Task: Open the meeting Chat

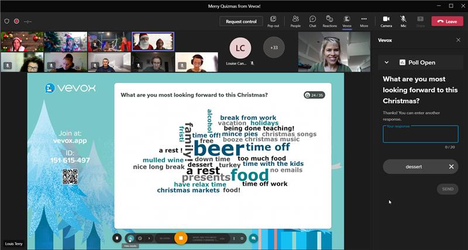Action: [x=312, y=21]
